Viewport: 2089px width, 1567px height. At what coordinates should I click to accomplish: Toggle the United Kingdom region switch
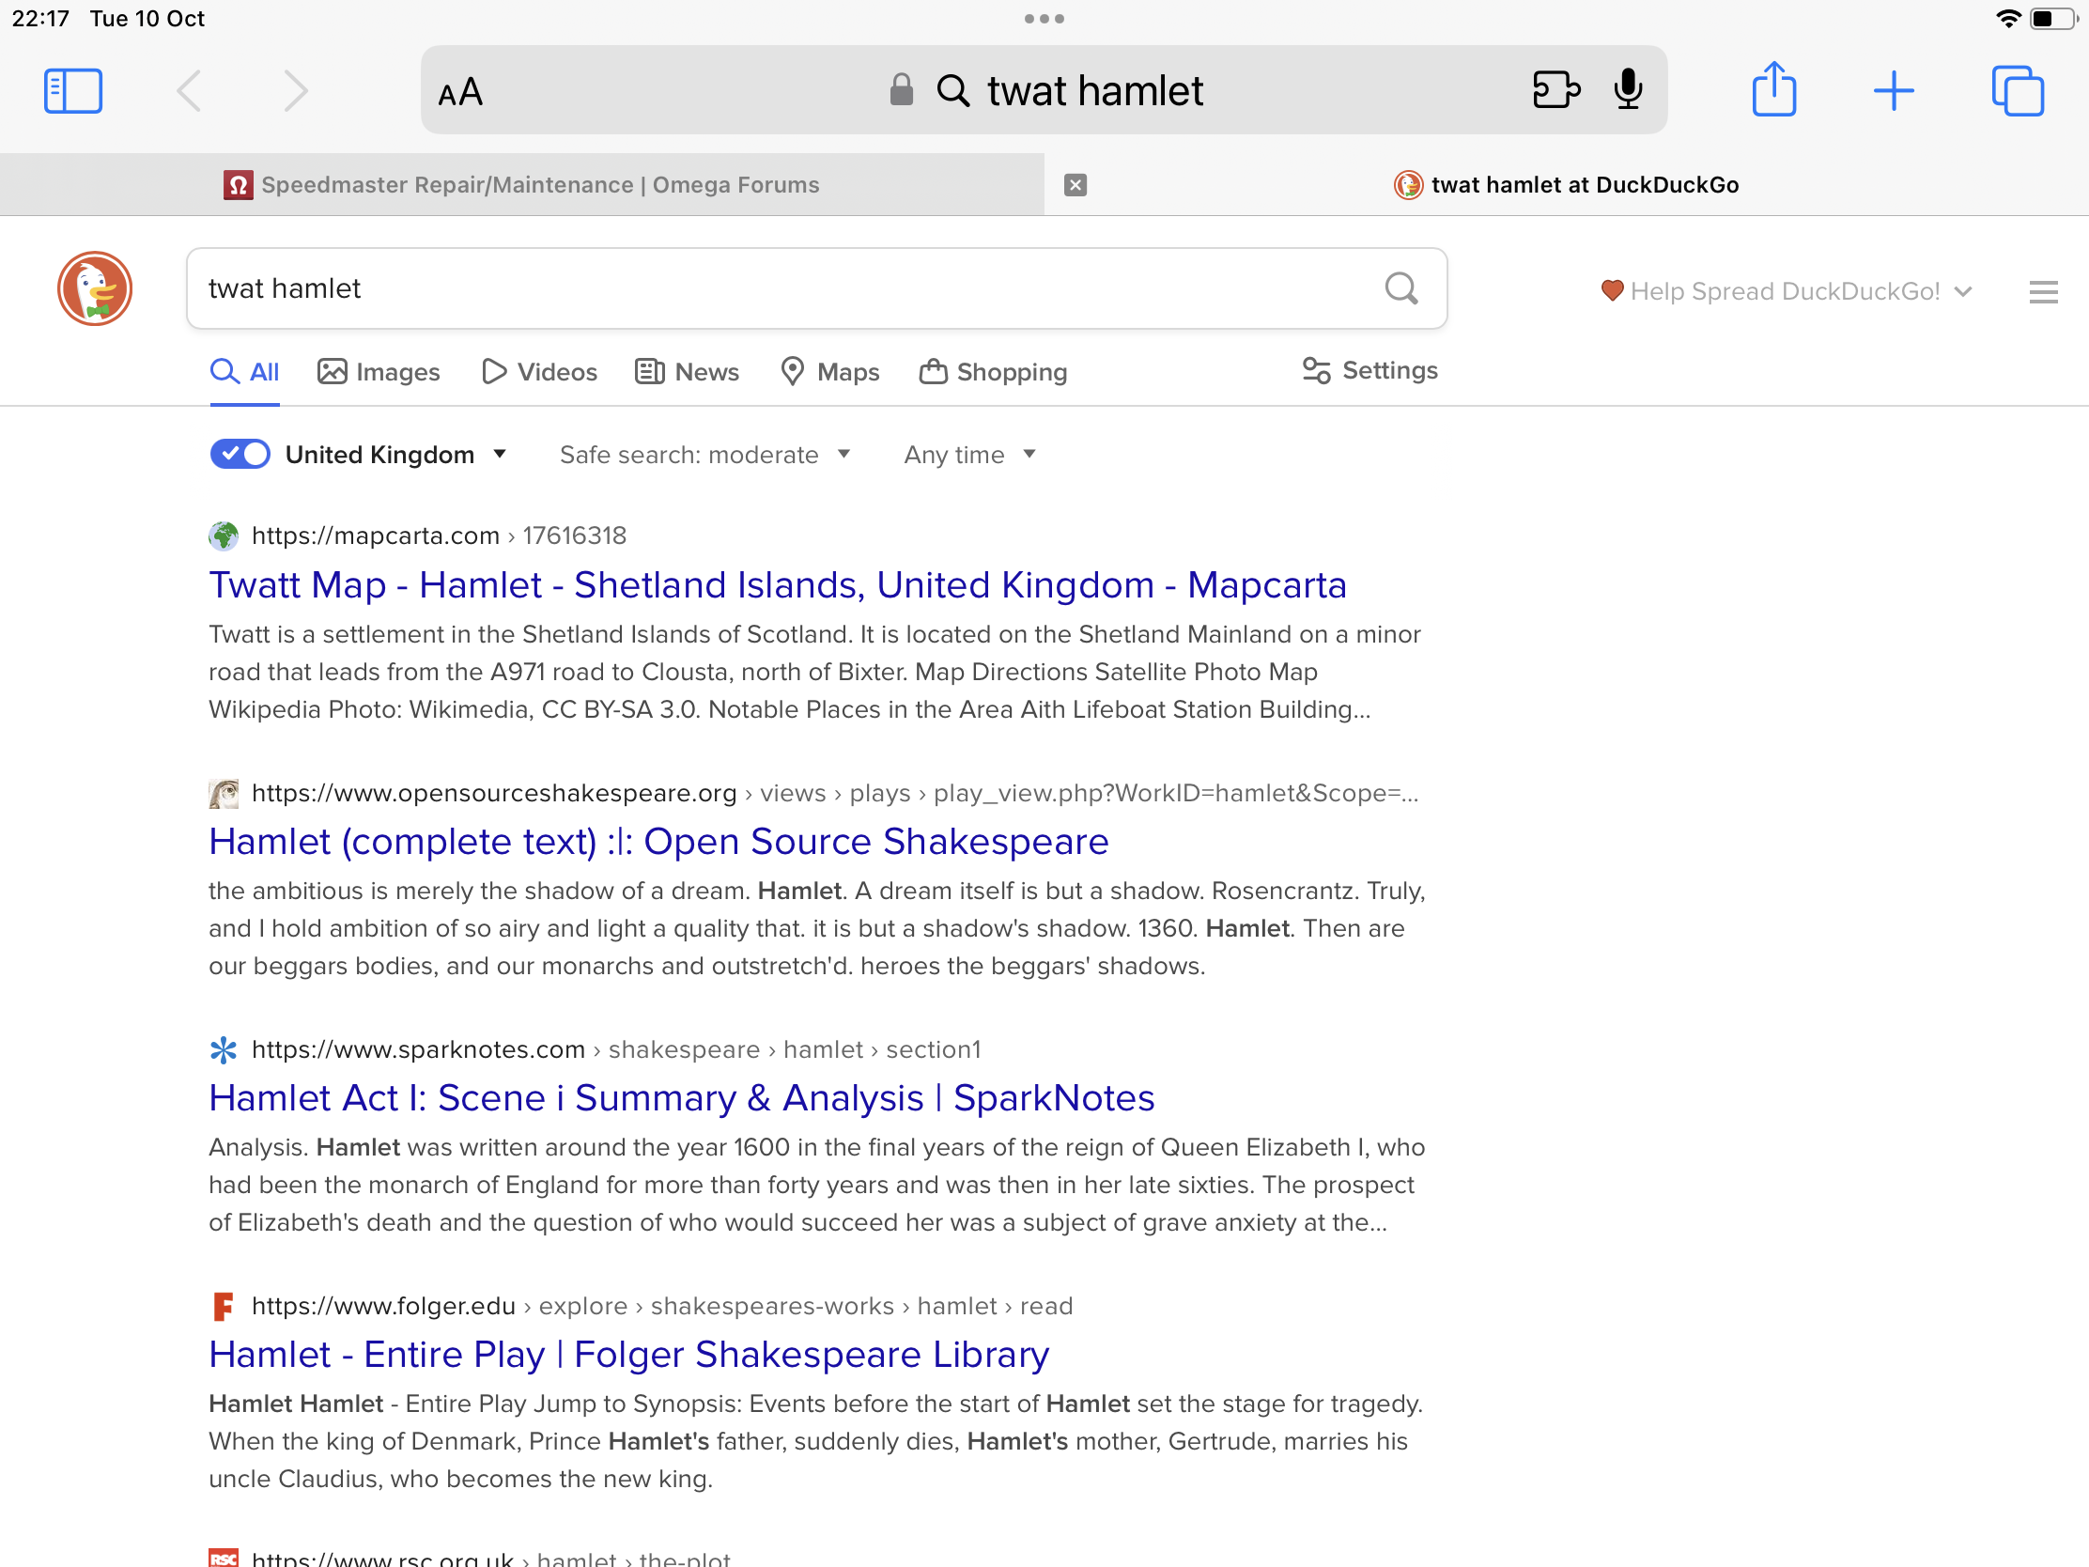[240, 455]
